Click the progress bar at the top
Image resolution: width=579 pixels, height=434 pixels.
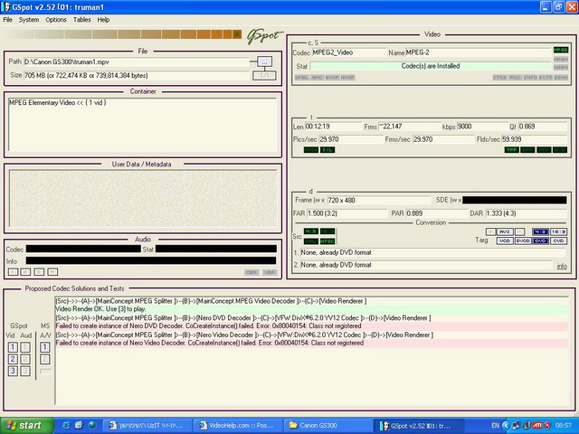pos(123,34)
